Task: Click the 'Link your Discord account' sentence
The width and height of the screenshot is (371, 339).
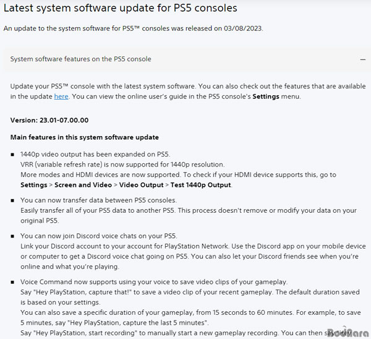Action: click(124, 246)
